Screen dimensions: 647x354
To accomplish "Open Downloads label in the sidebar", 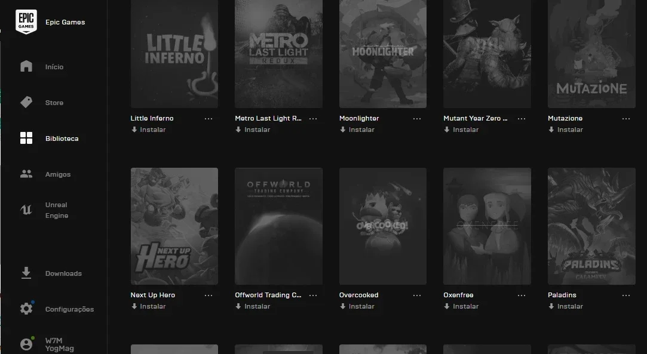I will point(63,273).
